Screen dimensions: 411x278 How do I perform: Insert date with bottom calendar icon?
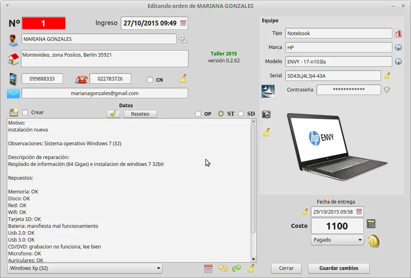tap(208, 268)
